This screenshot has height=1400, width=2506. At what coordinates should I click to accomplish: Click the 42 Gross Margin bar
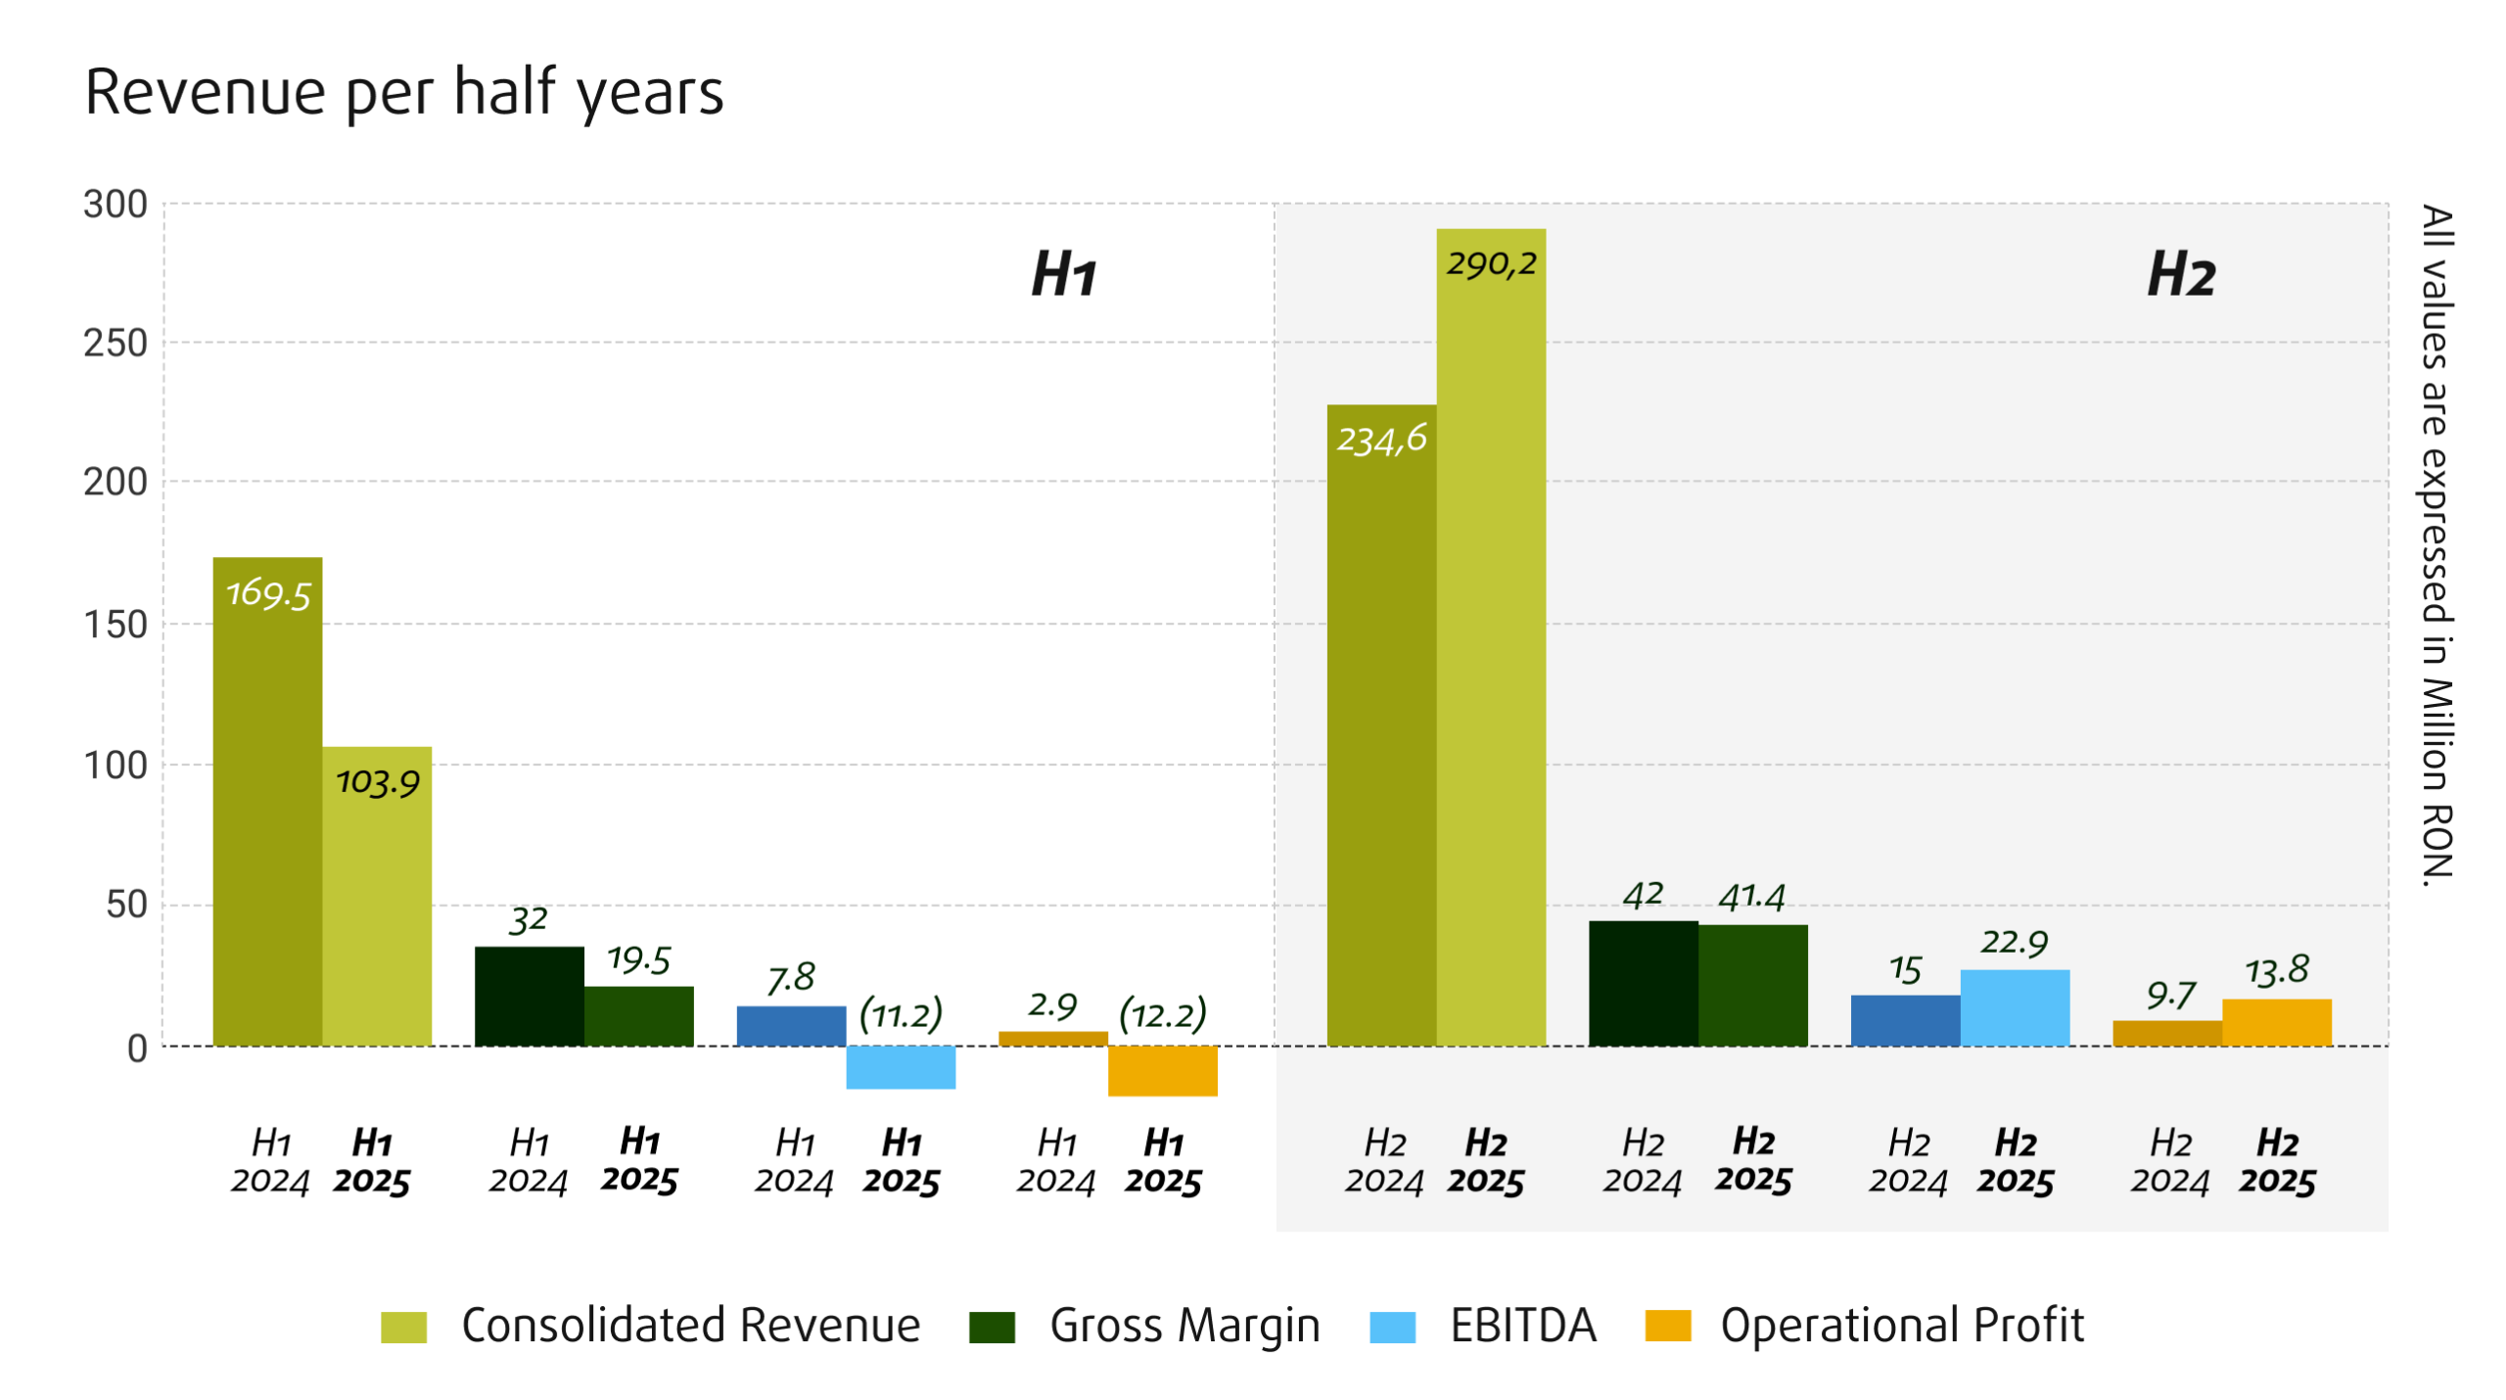tap(1642, 982)
